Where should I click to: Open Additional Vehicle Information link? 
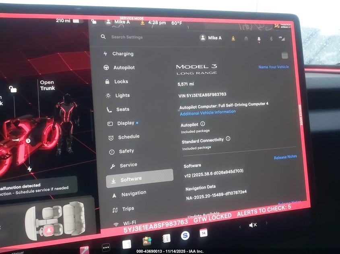pyautogui.click(x=208, y=112)
